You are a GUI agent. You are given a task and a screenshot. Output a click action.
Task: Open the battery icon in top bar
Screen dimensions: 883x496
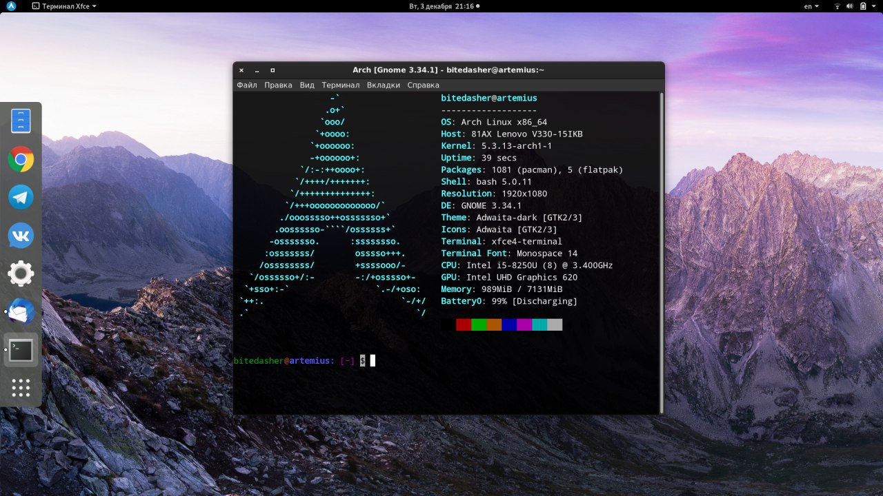862,6
